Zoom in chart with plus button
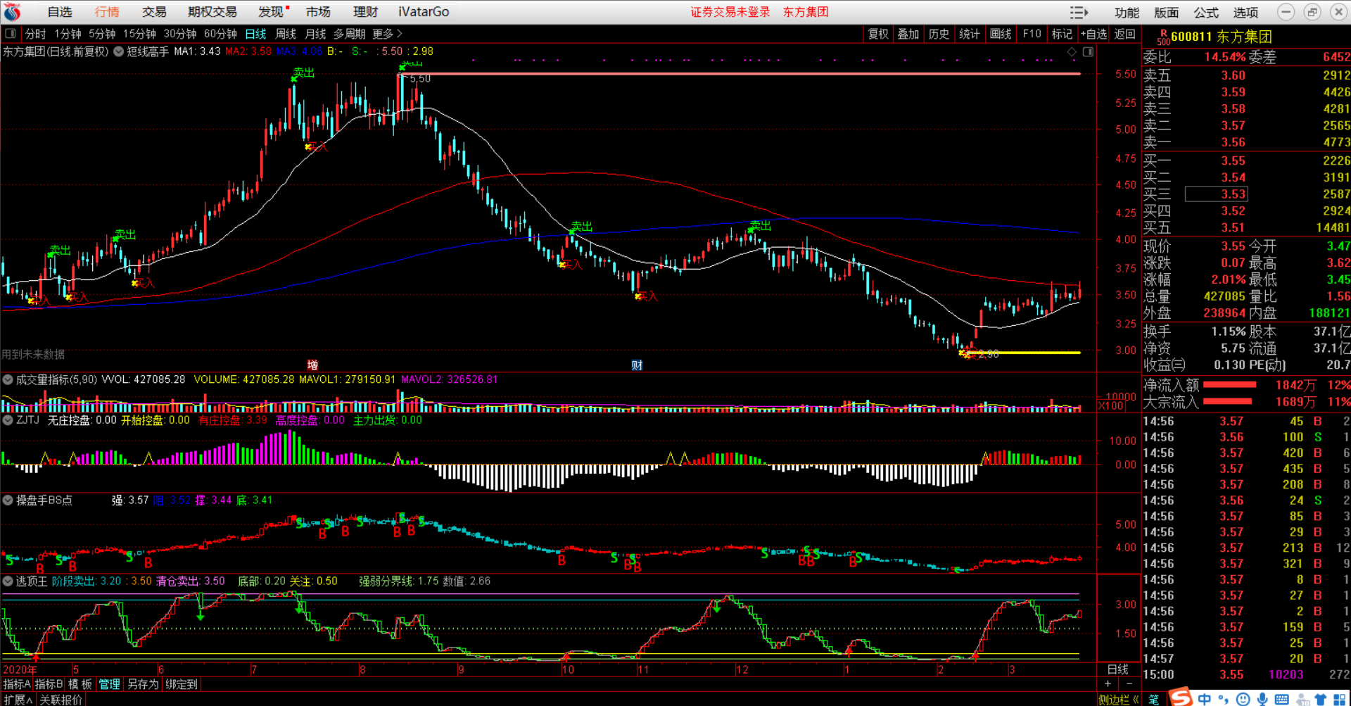Image resolution: width=1351 pixels, height=706 pixels. point(1108,683)
